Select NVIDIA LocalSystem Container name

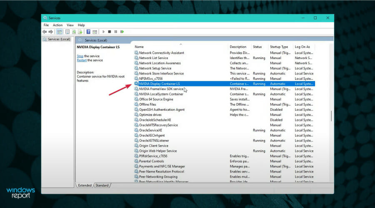161,94
